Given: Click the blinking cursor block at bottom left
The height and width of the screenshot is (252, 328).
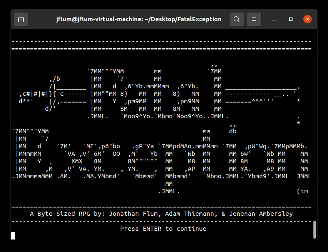Looking at the screenshot, I should [x=13, y=236].
